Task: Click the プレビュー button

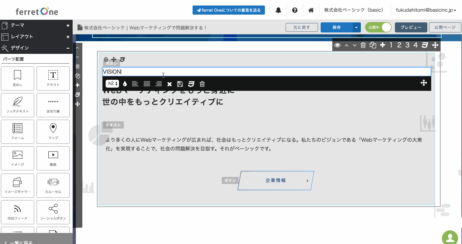Action: click(411, 28)
